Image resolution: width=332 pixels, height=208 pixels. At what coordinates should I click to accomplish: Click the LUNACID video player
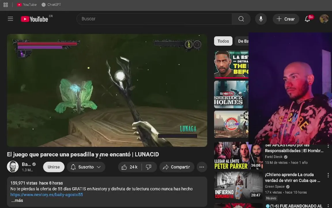107,90
